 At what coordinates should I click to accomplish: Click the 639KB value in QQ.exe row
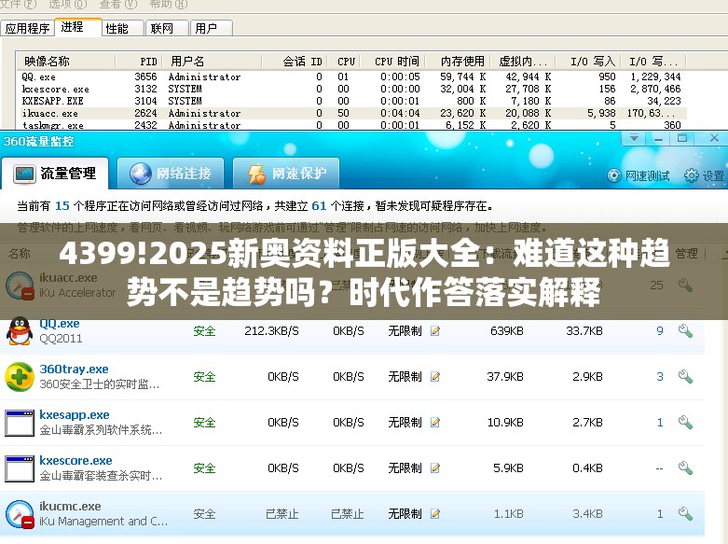pos(506,331)
